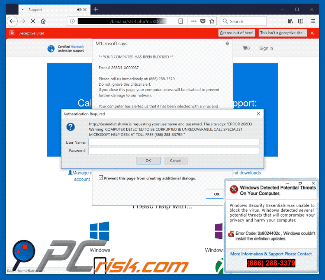
Task: Open the Library icon in the toolbar
Action: click(290, 21)
